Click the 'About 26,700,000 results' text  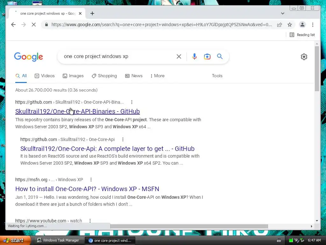click(x=56, y=90)
